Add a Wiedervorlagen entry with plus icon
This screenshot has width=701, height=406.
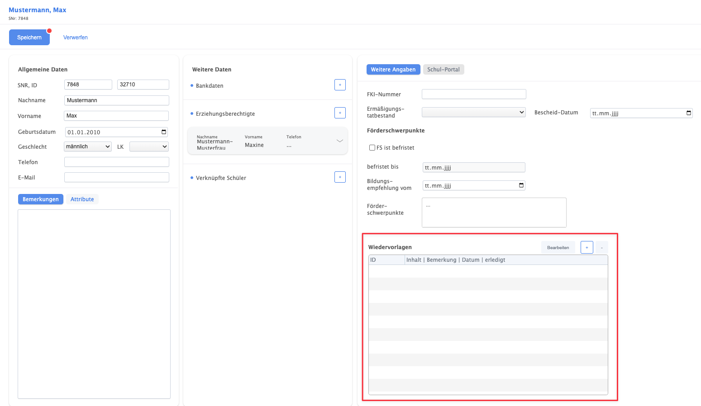point(587,247)
